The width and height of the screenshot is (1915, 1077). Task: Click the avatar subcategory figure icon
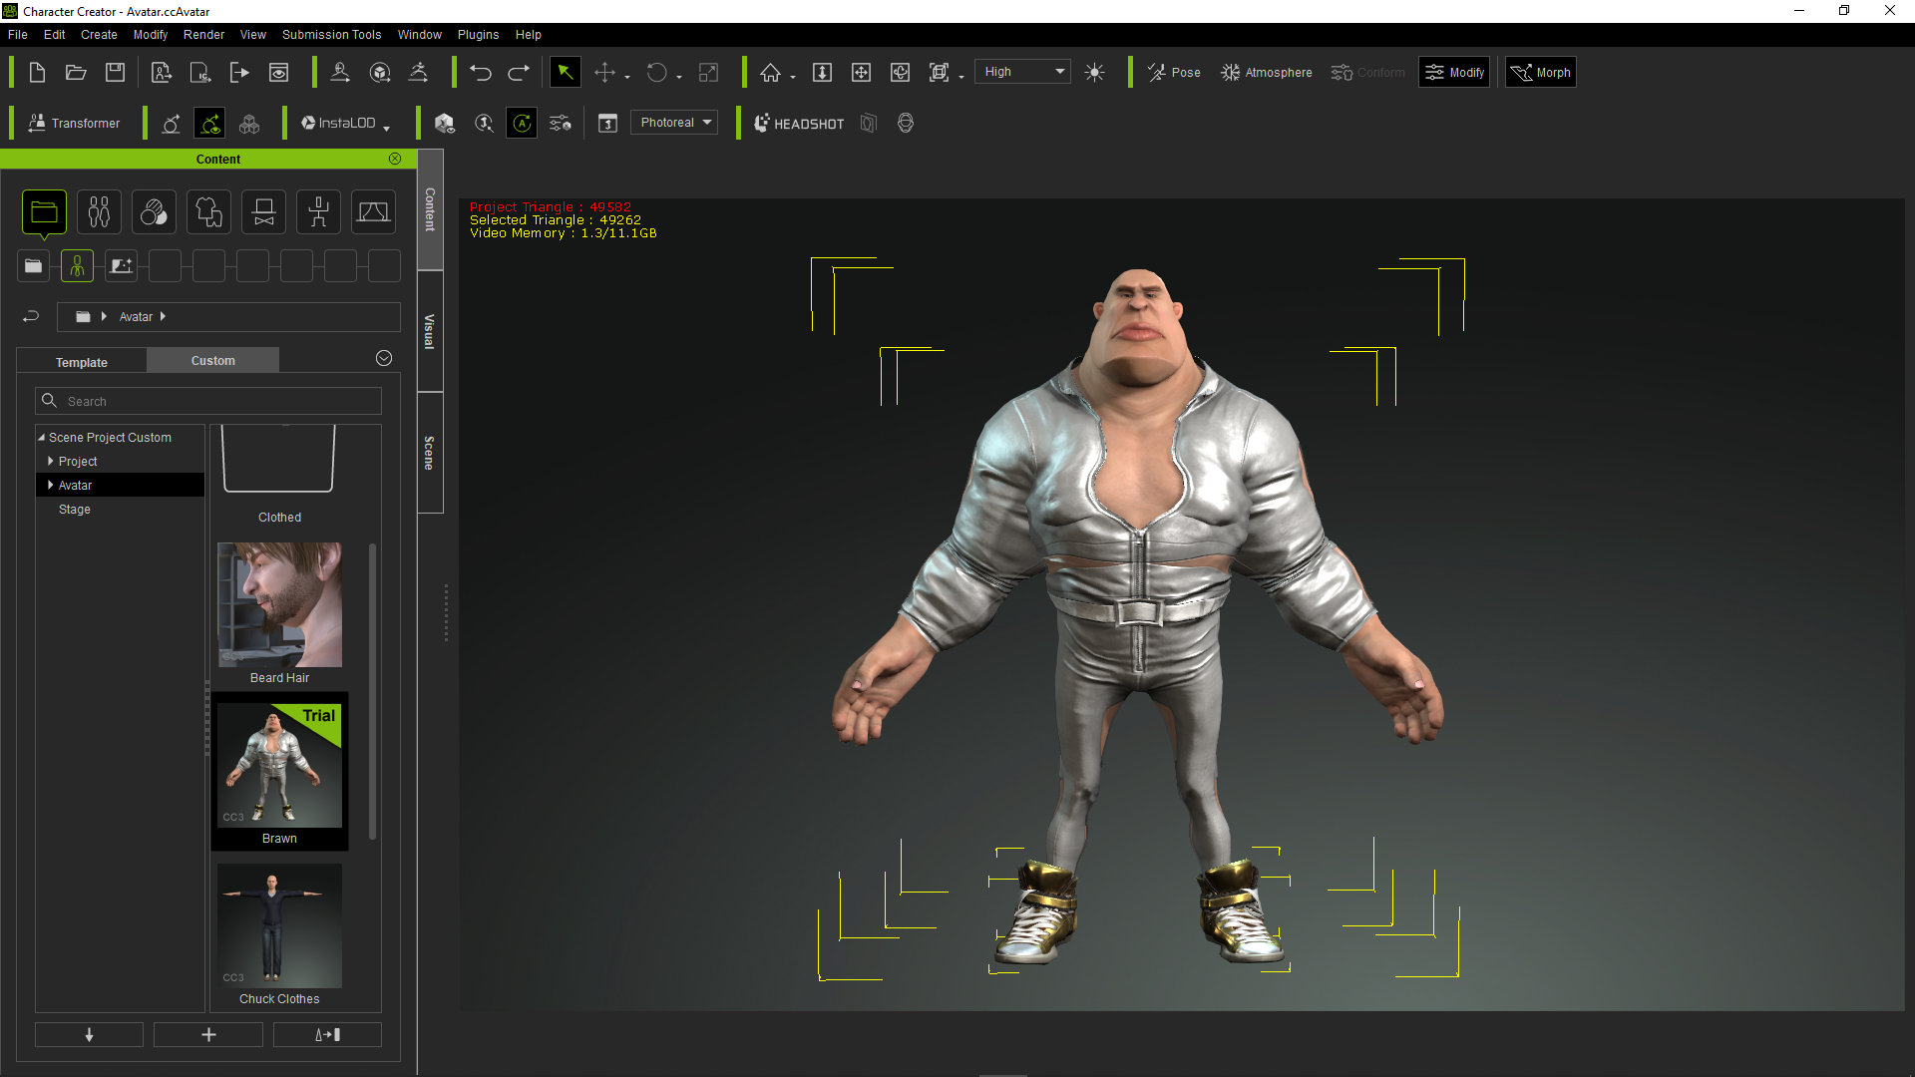coord(77,265)
